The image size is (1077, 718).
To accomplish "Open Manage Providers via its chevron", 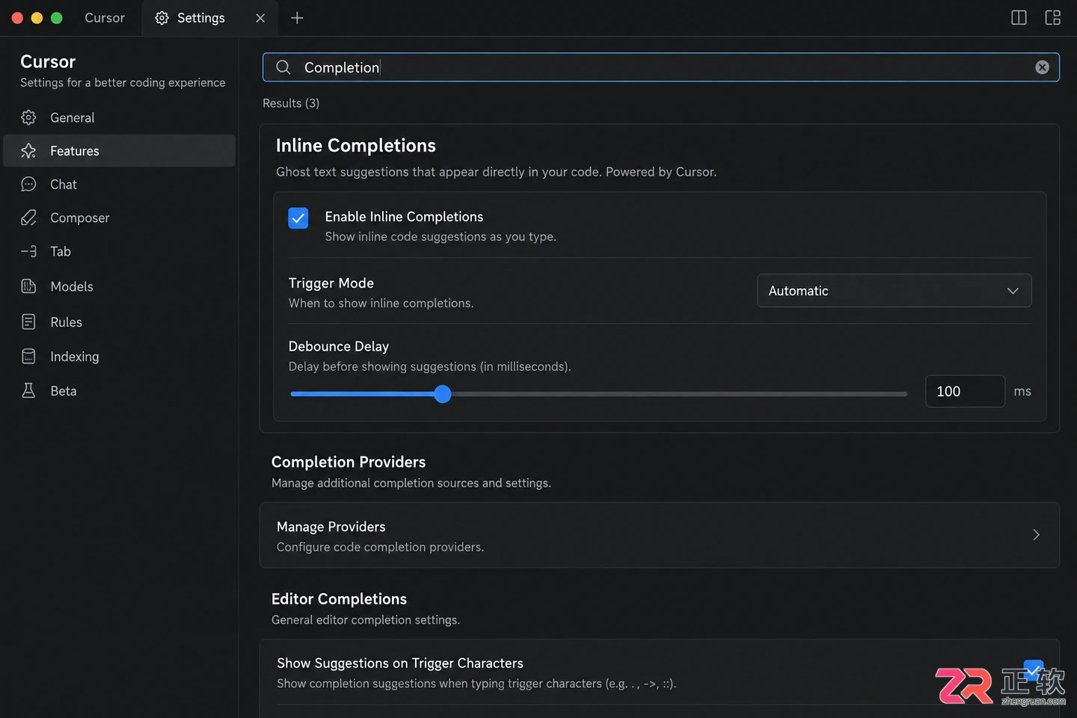I will point(1036,535).
